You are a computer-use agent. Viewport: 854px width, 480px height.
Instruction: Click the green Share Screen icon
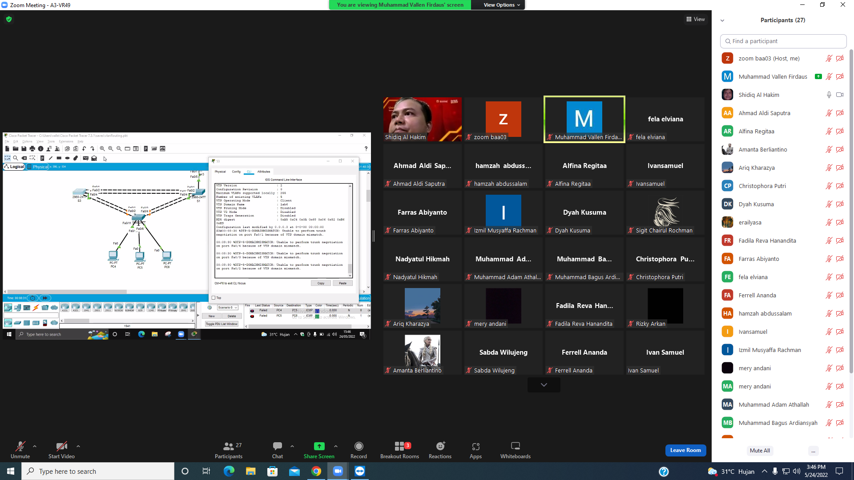319,446
